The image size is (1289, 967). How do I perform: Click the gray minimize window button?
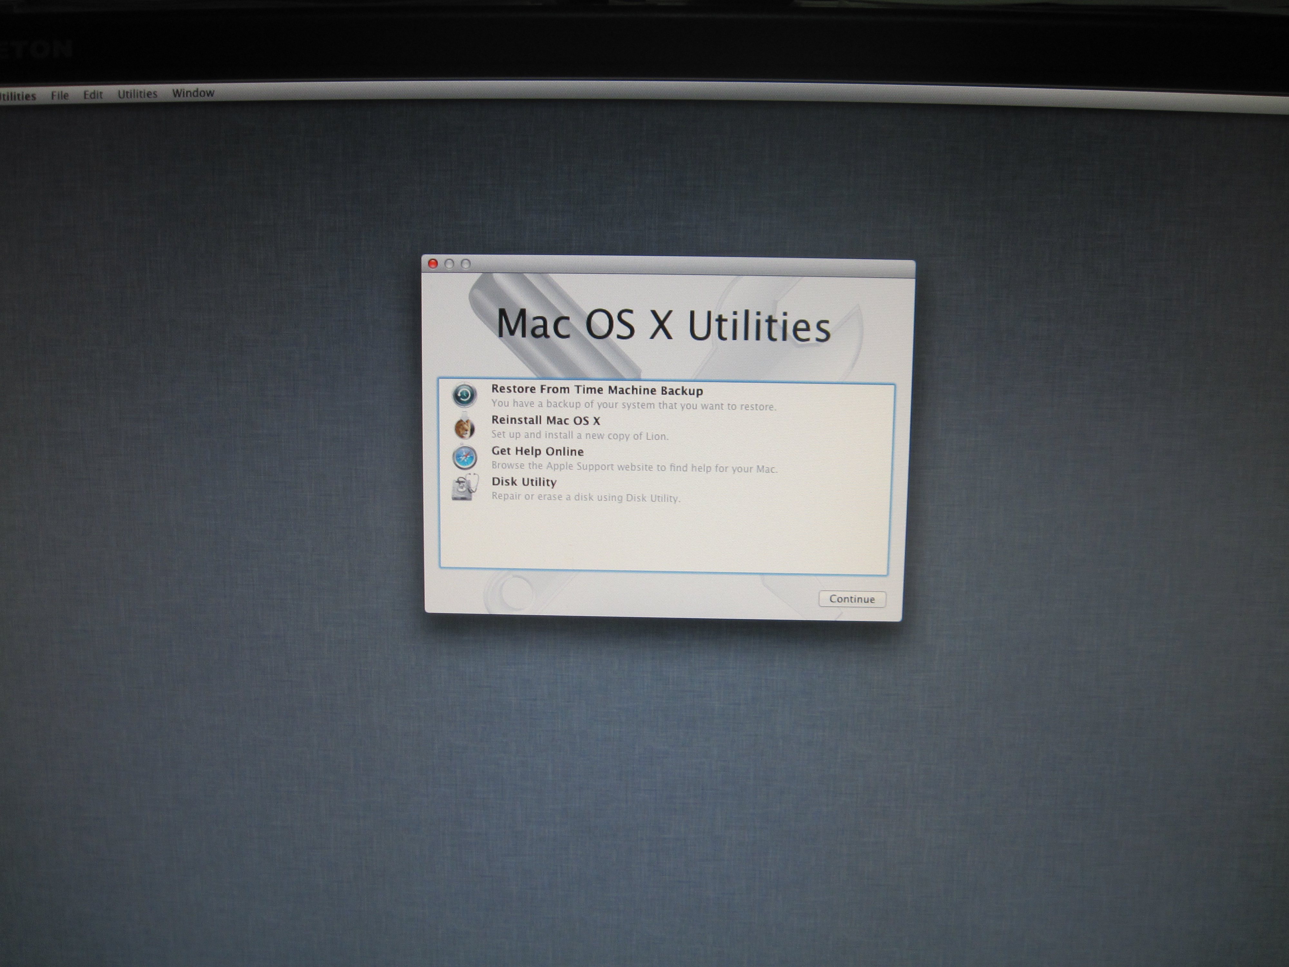tap(449, 264)
